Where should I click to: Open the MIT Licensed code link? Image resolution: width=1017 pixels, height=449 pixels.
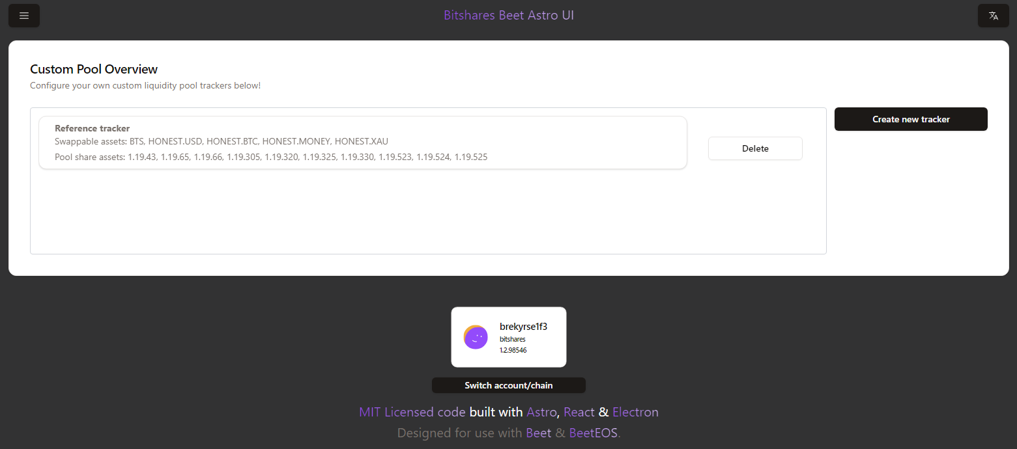pos(412,412)
